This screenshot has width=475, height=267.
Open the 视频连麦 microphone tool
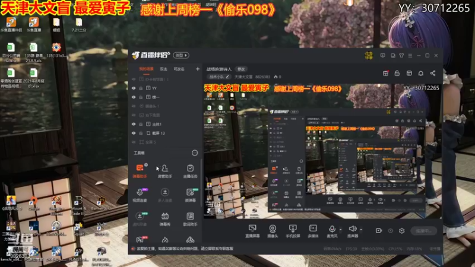140,195
